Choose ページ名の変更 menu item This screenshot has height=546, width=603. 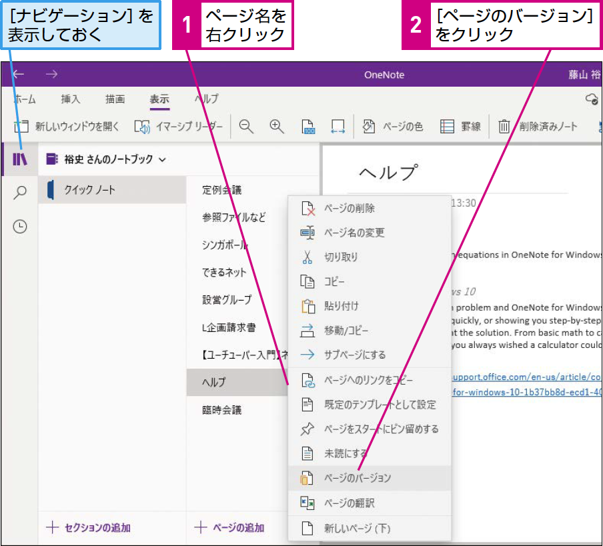point(370,233)
